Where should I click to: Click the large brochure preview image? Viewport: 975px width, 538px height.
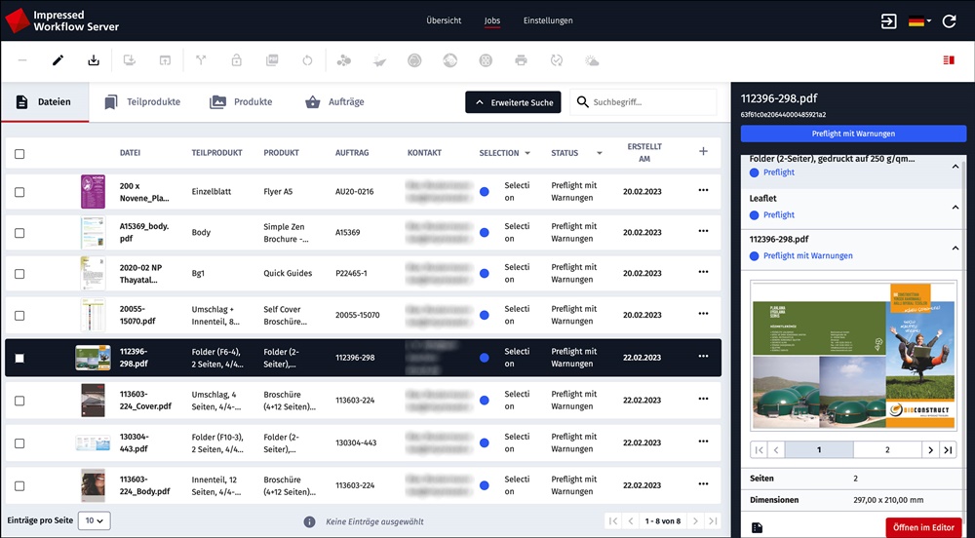(853, 356)
